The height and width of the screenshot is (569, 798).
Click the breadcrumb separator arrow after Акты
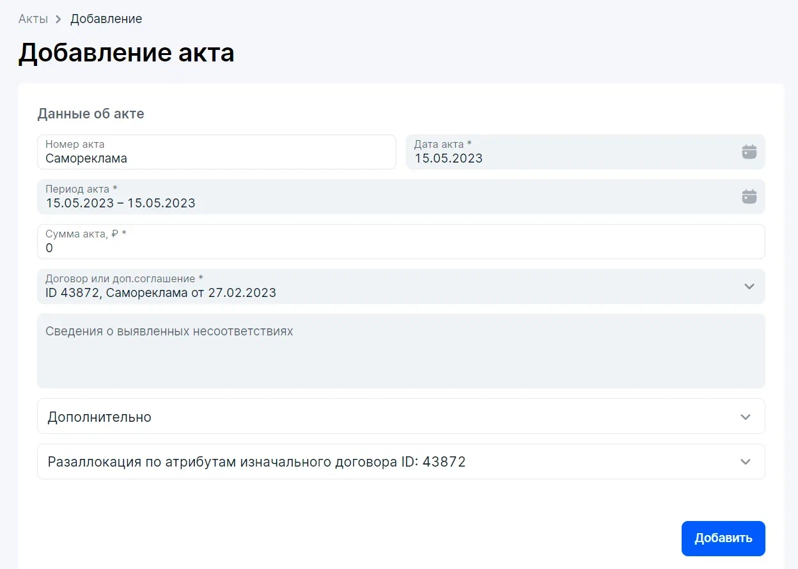[59, 19]
